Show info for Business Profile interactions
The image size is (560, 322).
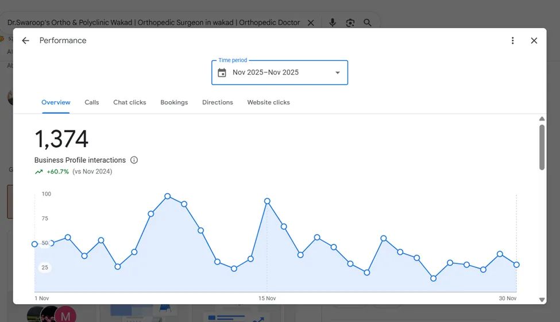click(x=134, y=160)
